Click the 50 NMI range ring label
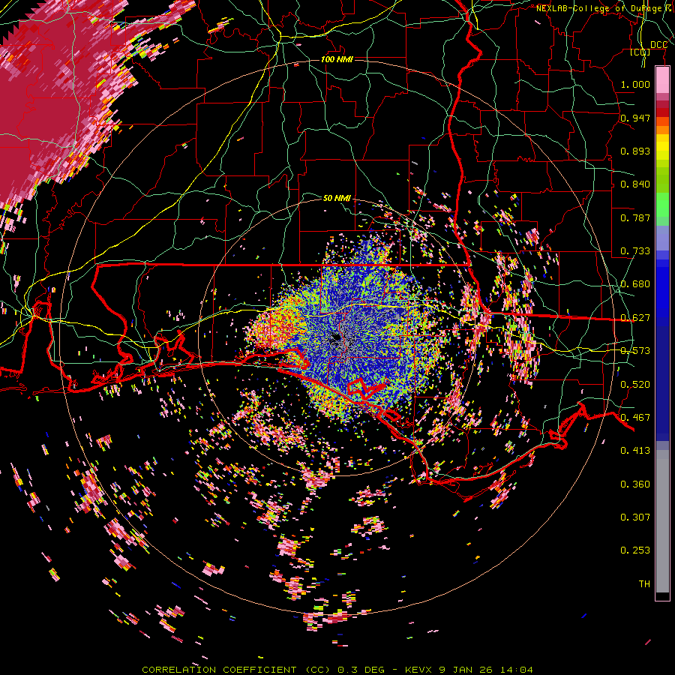 (x=337, y=198)
